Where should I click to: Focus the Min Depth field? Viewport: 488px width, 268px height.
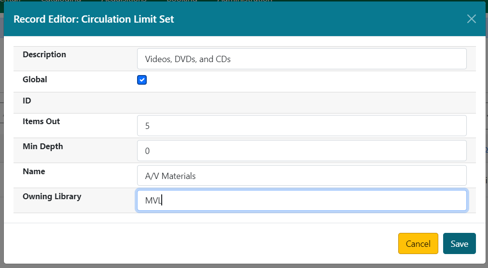point(302,151)
